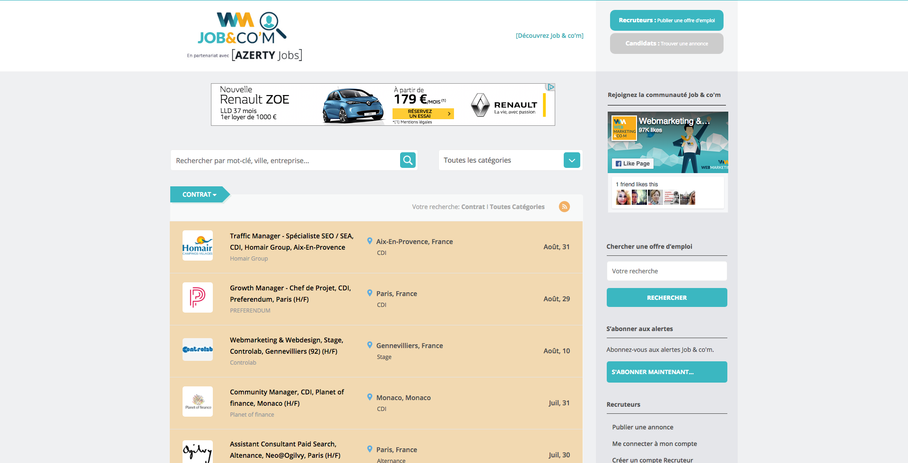Expand the Toutes les catégories dropdown arrow
Viewport: 908px width, 463px height.
point(572,160)
